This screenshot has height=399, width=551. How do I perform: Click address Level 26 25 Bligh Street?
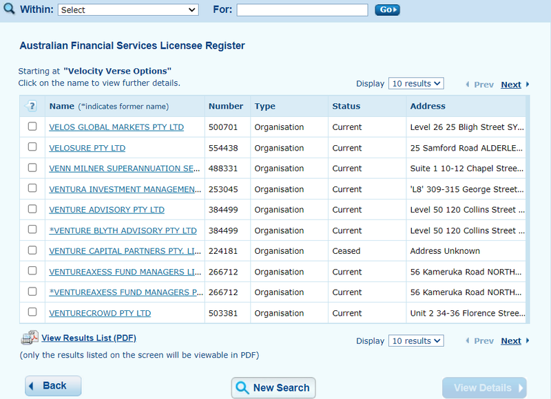pos(467,127)
